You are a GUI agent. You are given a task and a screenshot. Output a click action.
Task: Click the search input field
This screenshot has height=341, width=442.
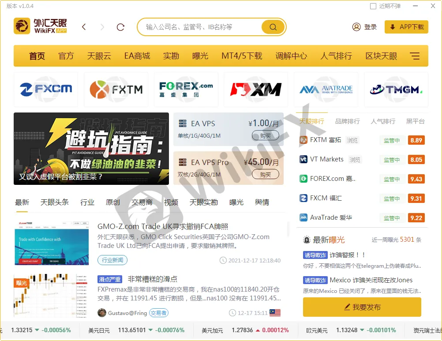click(x=200, y=27)
